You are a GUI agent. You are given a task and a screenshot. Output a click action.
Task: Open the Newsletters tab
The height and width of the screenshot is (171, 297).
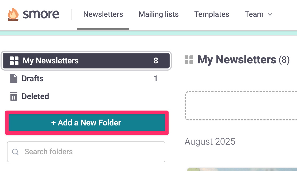103,14
